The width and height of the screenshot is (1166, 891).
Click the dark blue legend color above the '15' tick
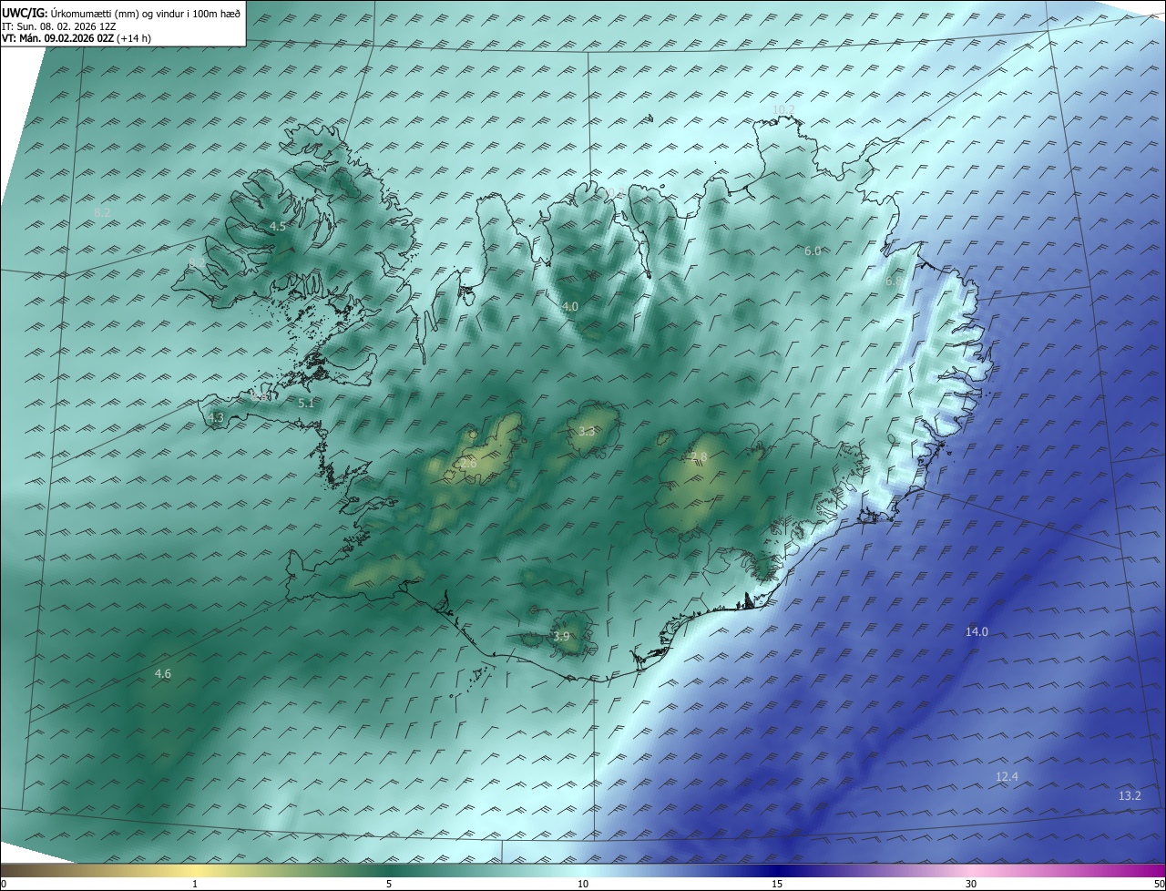point(777,870)
